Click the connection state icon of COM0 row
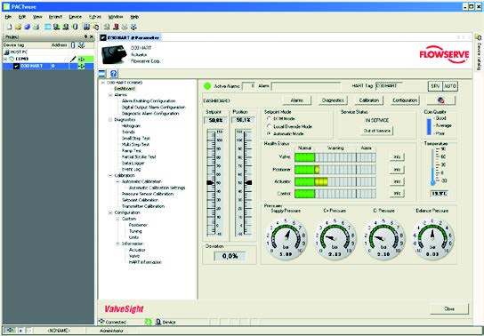This screenshot has height=336, width=484. [82, 59]
